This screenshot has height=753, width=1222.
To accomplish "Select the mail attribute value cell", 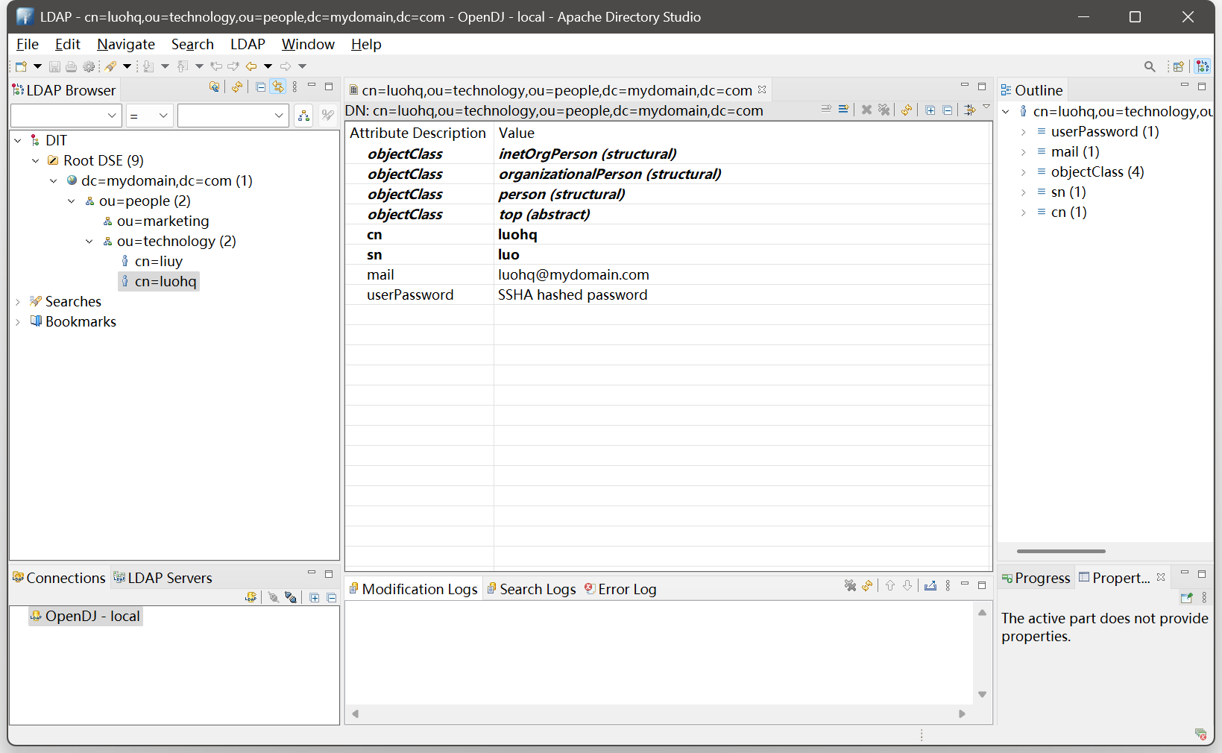I will pyautogui.click(x=743, y=274).
